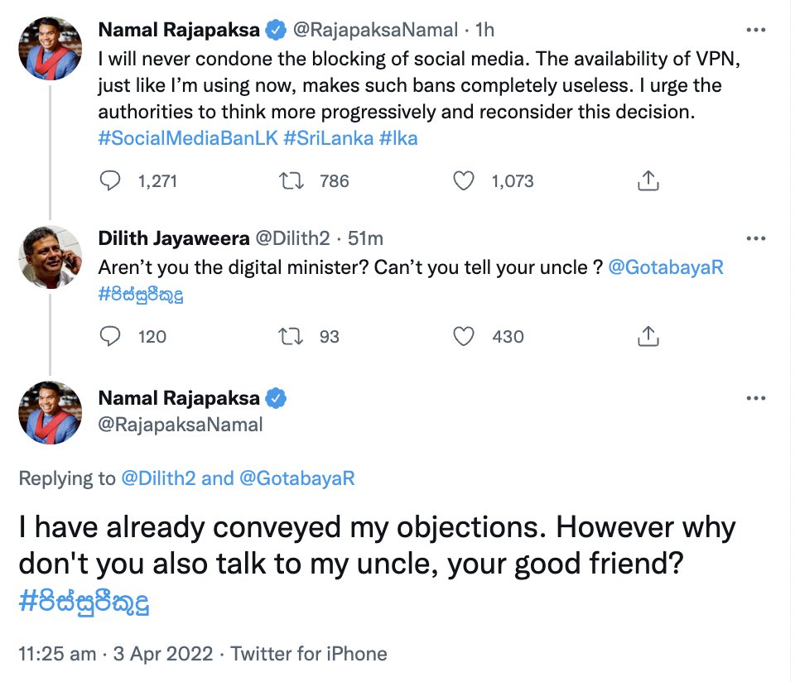Click Dilith Jayaweera's profile picture

[51, 257]
